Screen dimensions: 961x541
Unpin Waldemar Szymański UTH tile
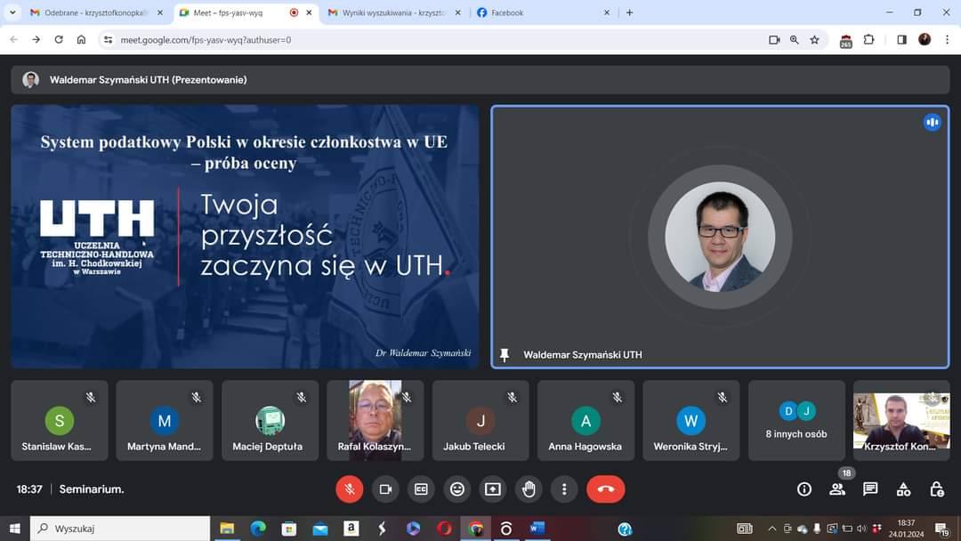coord(505,355)
